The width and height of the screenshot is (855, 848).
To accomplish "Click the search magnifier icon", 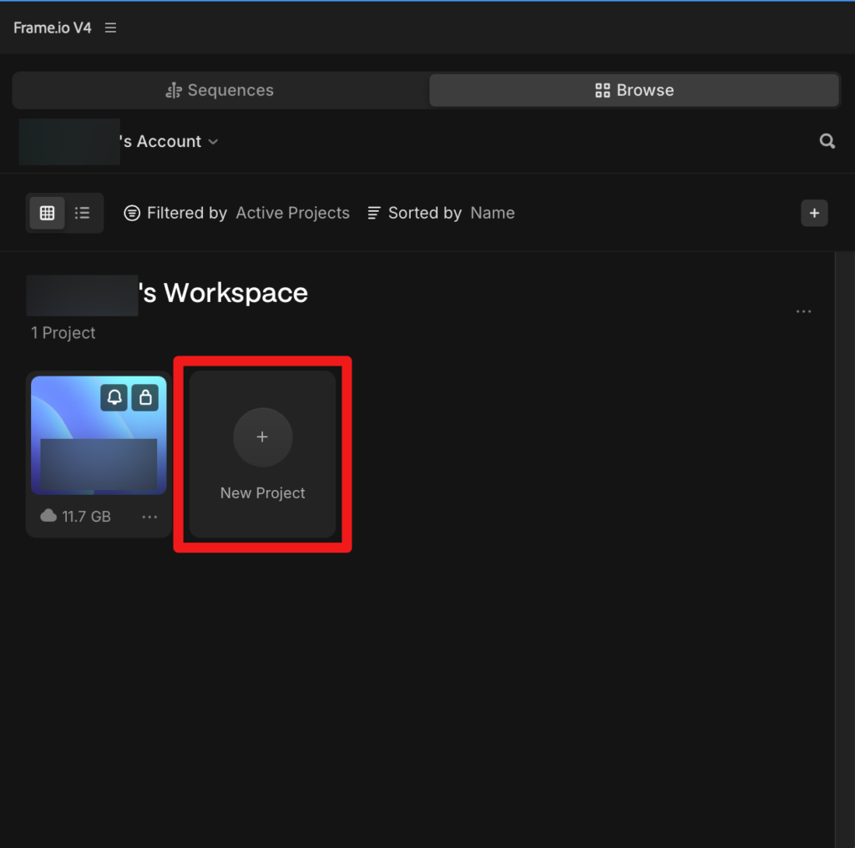I will pos(827,141).
